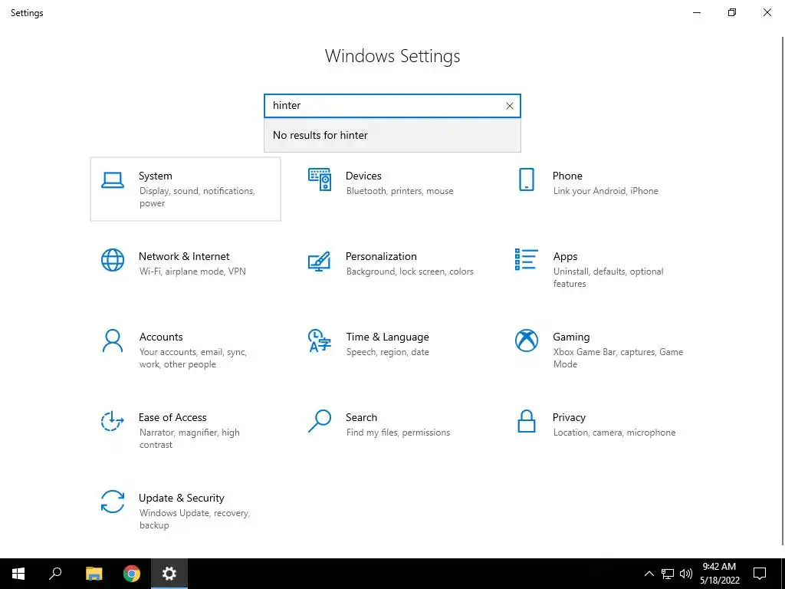Open the notification action center
The image size is (785, 589).
coord(760,574)
